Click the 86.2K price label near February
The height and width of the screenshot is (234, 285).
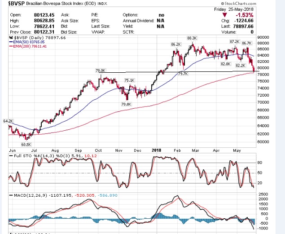coord(176,44)
